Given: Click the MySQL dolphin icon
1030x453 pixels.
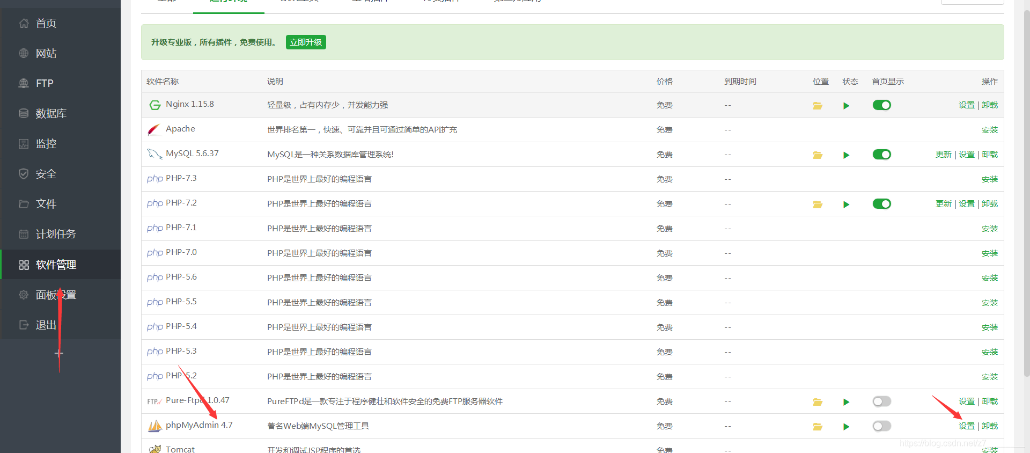Looking at the screenshot, I should coord(154,154).
